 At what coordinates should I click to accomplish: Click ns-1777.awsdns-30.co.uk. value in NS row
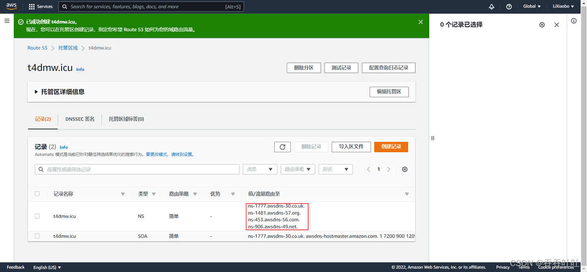pyautogui.click(x=276, y=206)
